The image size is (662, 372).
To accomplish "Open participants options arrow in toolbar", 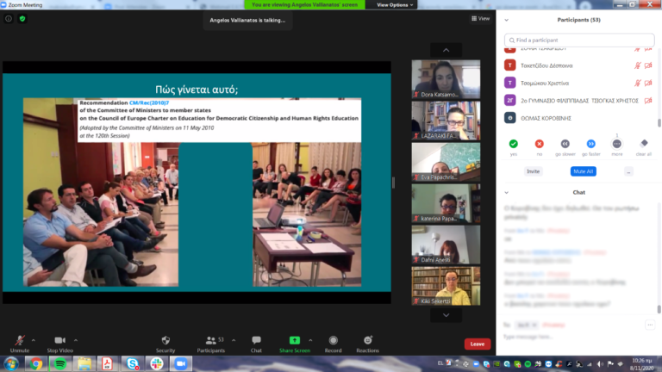I will tap(234, 340).
